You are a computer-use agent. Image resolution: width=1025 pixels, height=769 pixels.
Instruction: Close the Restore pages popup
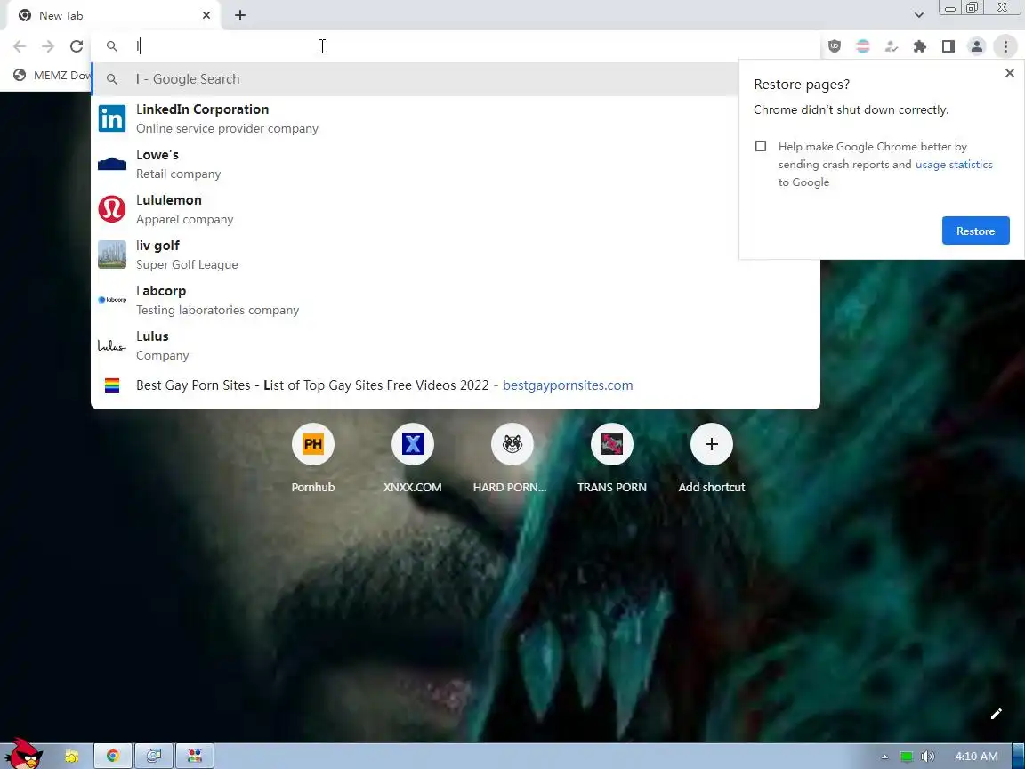(x=1009, y=73)
